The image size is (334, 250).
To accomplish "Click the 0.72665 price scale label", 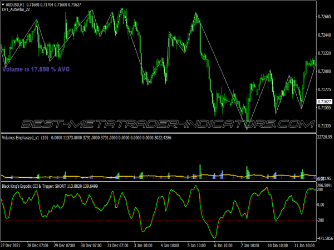I will 325,17.
